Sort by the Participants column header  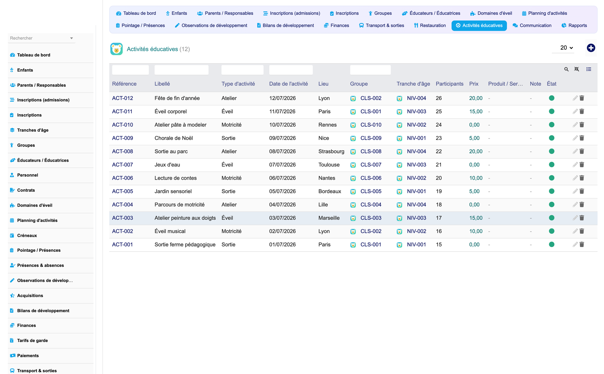tap(449, 84)
